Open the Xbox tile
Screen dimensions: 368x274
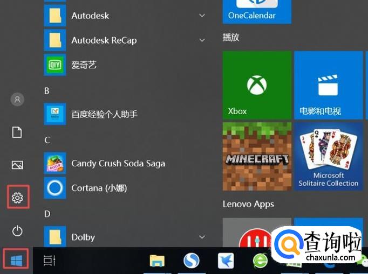tap(257, 85)
